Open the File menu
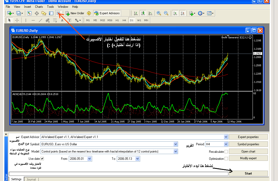Screen dimensions: 278x181 coord(8,7)
